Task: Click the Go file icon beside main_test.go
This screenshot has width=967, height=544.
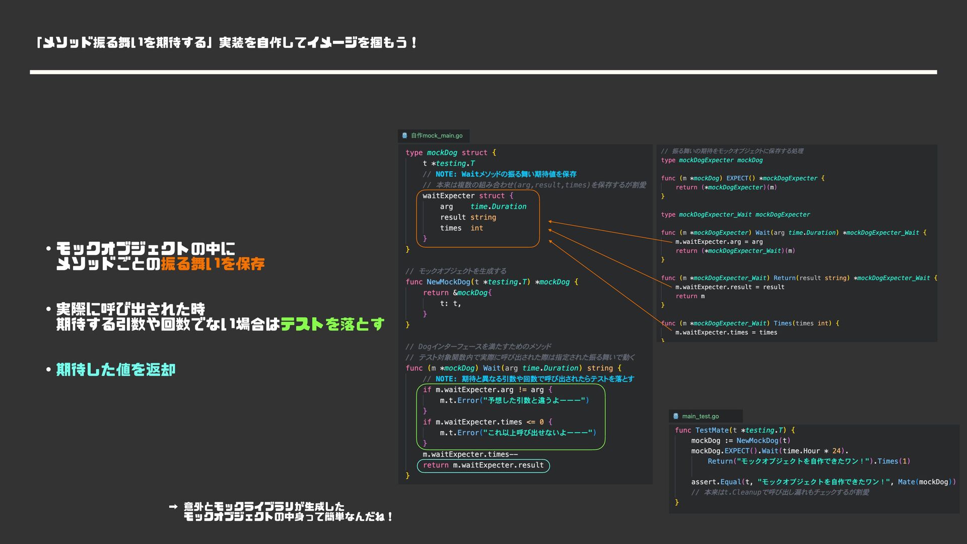Action: [676, 416]
